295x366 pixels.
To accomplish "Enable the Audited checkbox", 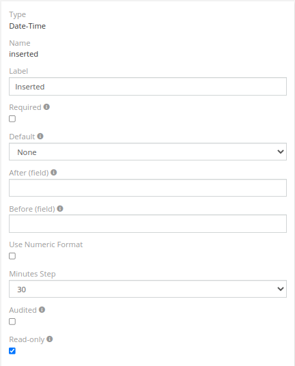I will pyautogui.click(x=12, y=322).
